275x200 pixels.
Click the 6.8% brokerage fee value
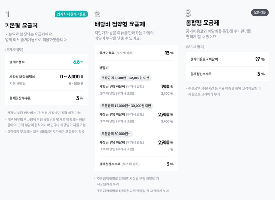78,62
